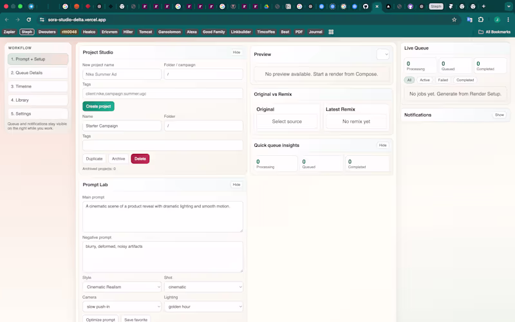The image size is (515, 322).
Task: Switch to the Google Drive tab
Action: tap(267, 6)
